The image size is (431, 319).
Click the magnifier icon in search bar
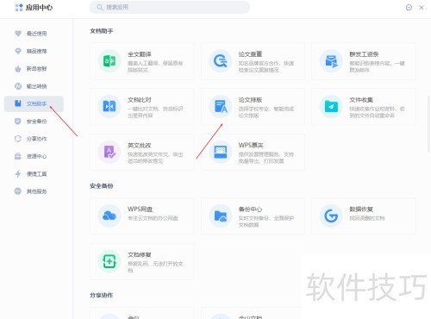99,7
